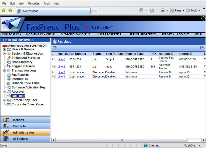Click the Contacts card icon
This screenshot has height=148, width=206.
pyautogui.click(x=6, y=126)
